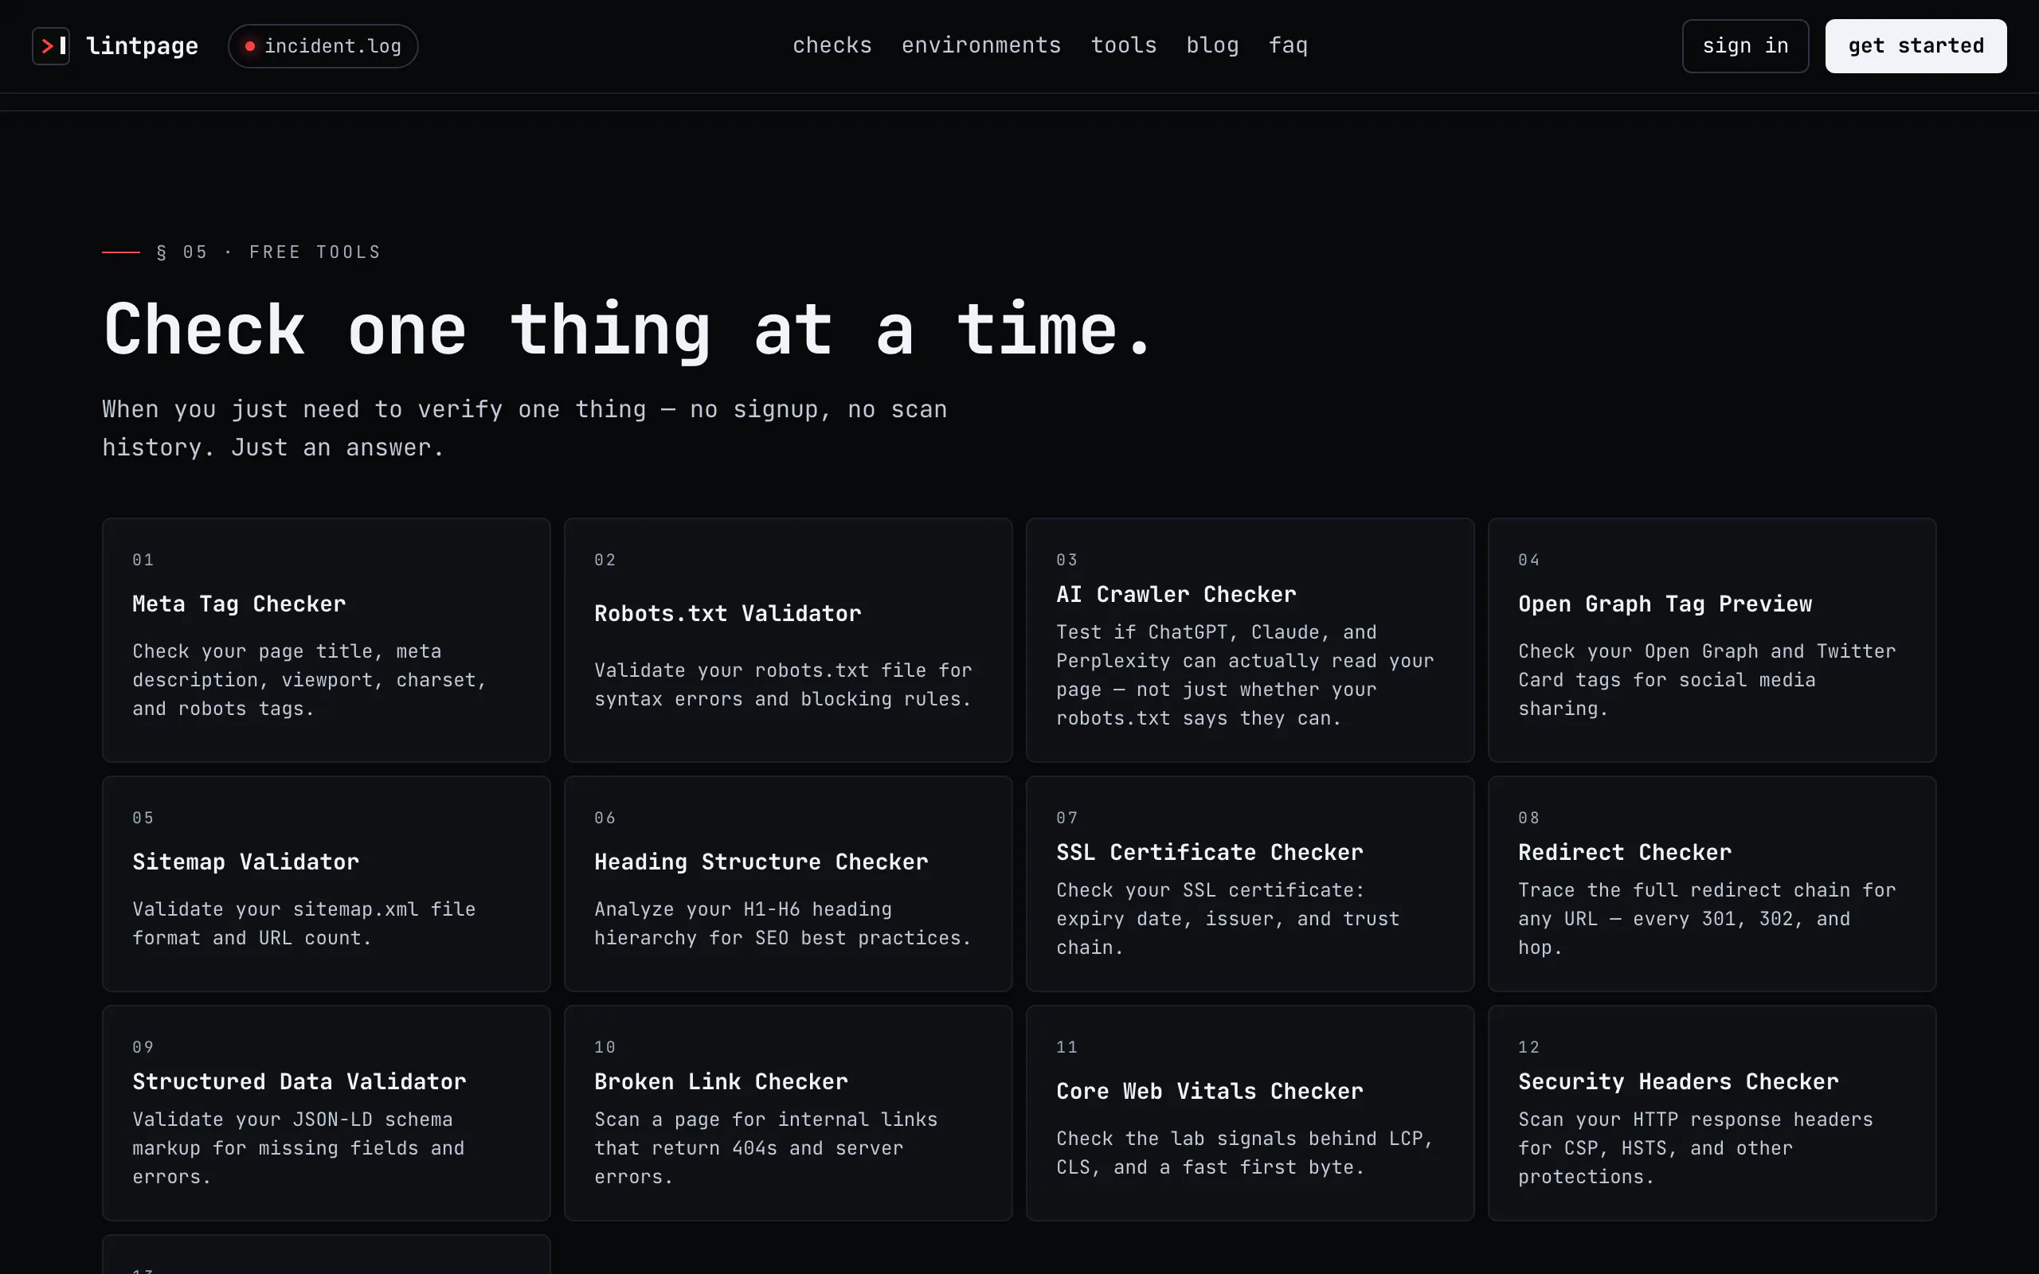
Task: Open the Security Headers Checker tool
Action: click(1711, 1112)
